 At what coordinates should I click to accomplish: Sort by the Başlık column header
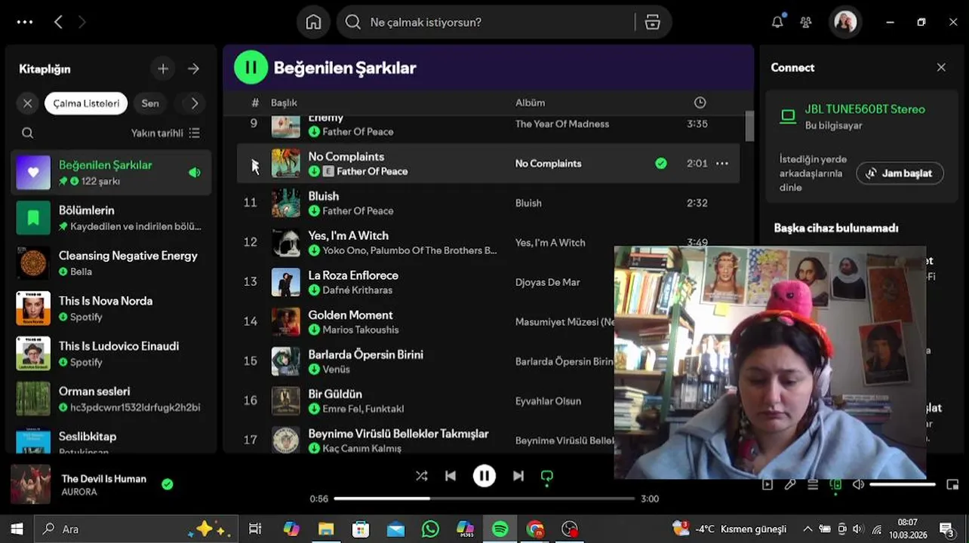284,103
